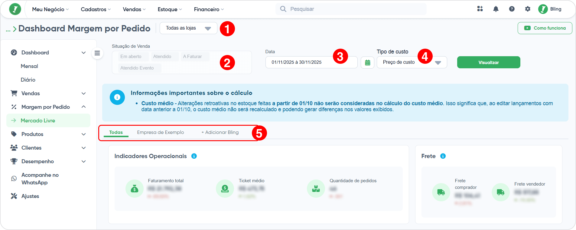Click the Clientes people icon

tap(14, 148)
